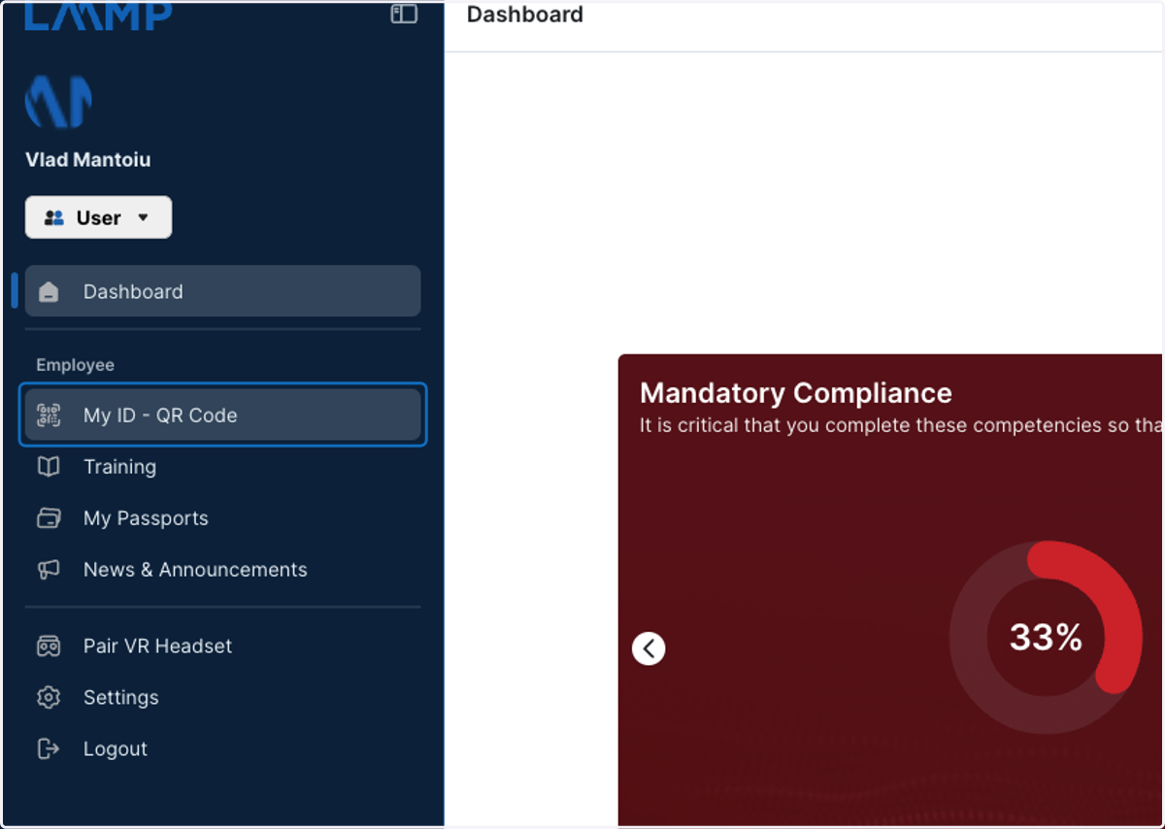Select Pair VR Headset

coord(222,646)
